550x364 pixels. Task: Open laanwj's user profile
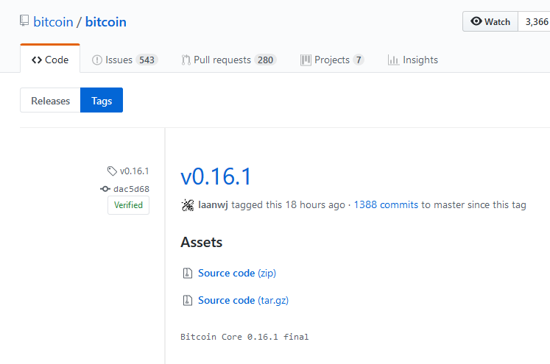tap(213, 204)
